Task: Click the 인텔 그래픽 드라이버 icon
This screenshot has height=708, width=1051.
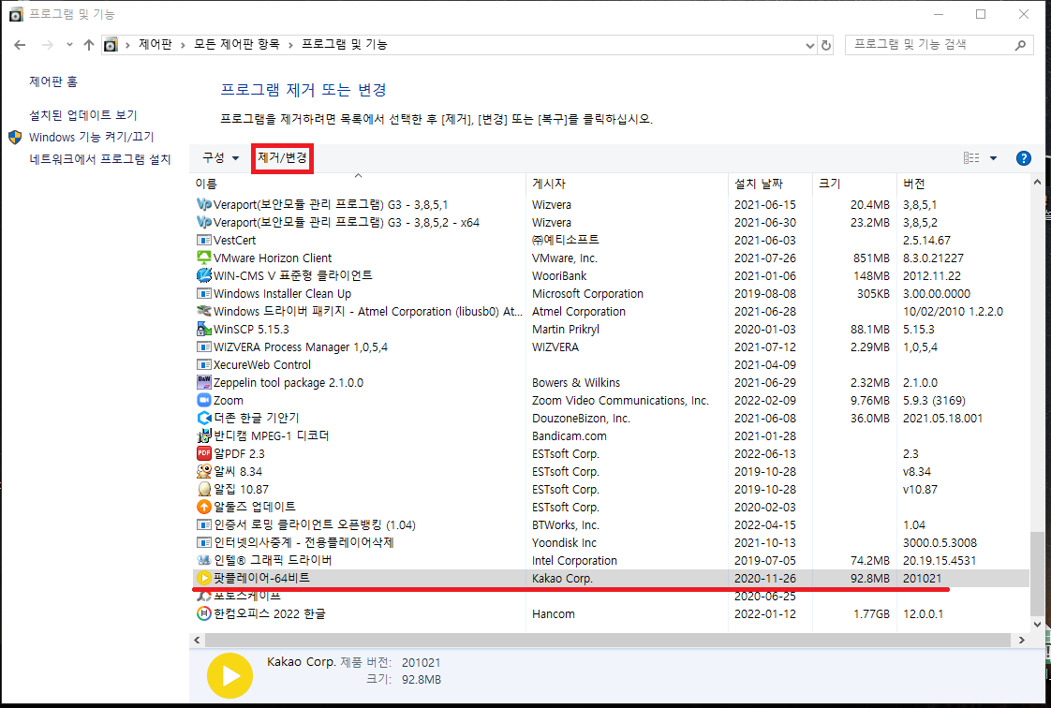Action: tap(204, 560)
